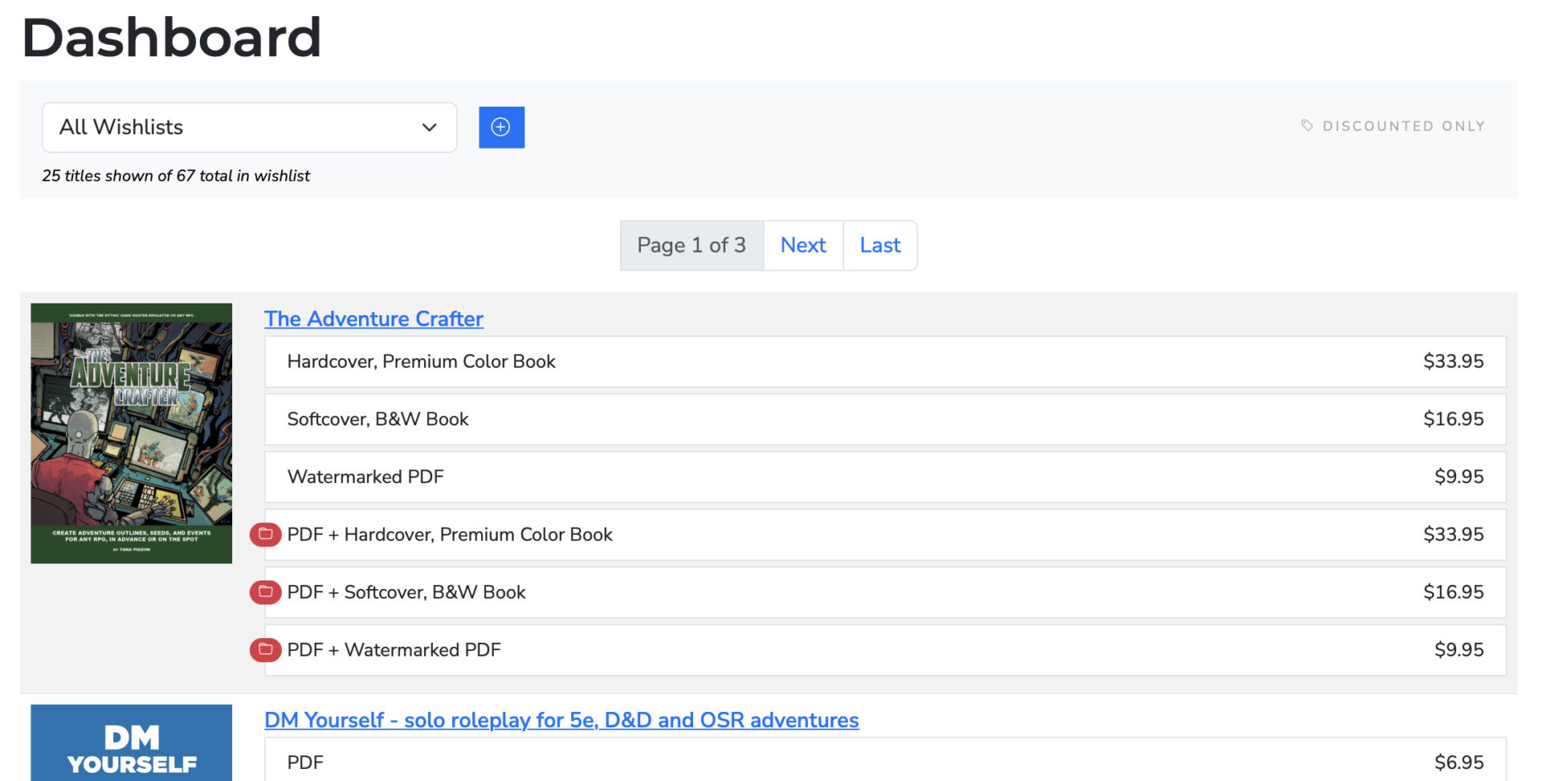Click red folder icon beside PDF + Hardcover row
Viewport: 1542px width, 781px height.
click(265, 534)
